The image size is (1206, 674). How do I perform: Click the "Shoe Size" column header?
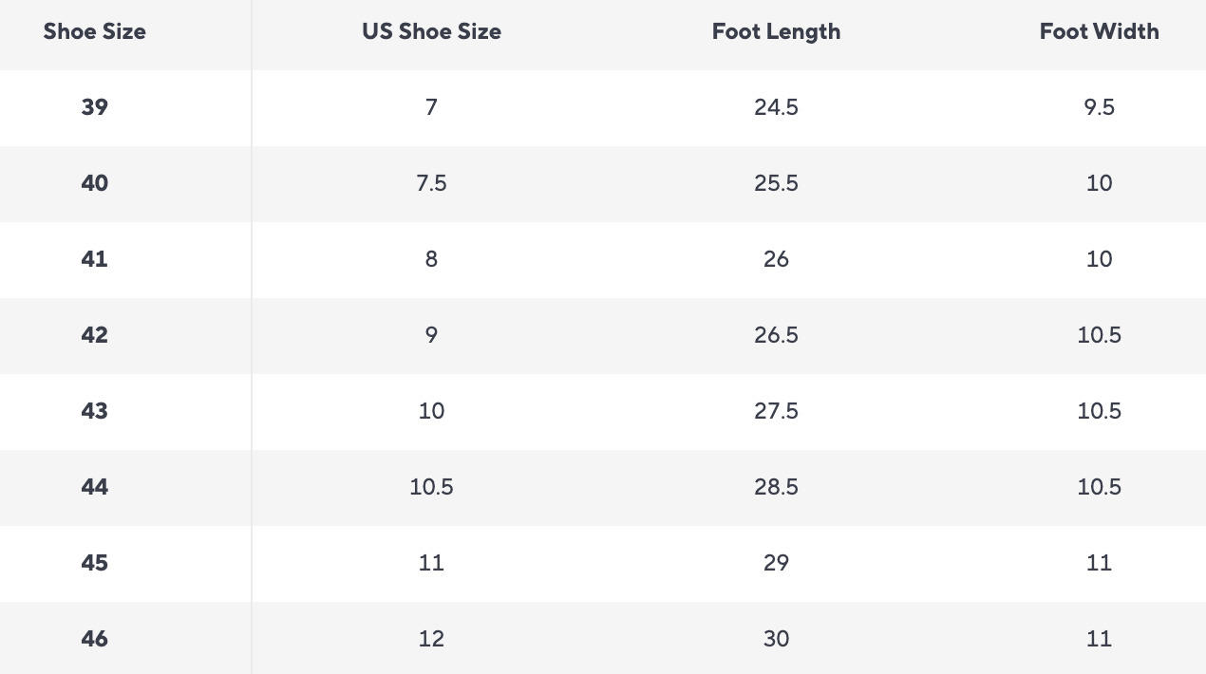(x=95, y=31)
